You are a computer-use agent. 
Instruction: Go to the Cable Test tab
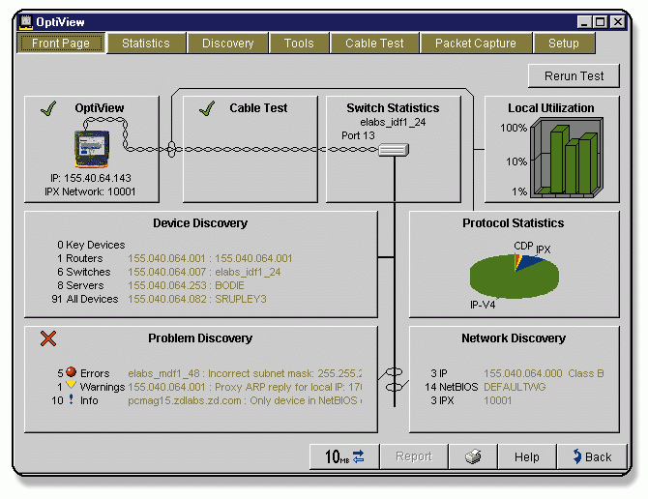[x=374, y=44]
